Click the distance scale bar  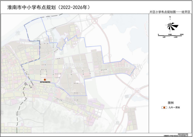170,36
